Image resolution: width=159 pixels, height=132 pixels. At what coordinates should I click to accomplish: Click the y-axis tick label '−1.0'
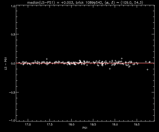click(x=12, y=120)
